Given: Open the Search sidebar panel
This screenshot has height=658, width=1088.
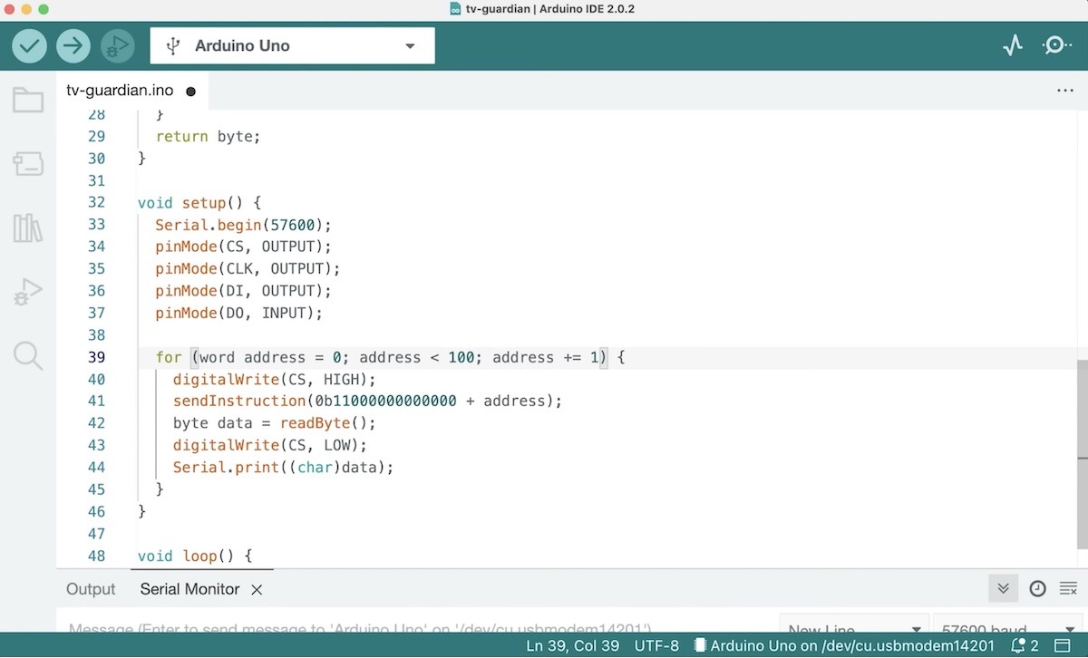Looking at the screenshot, I should coord(28,356).
